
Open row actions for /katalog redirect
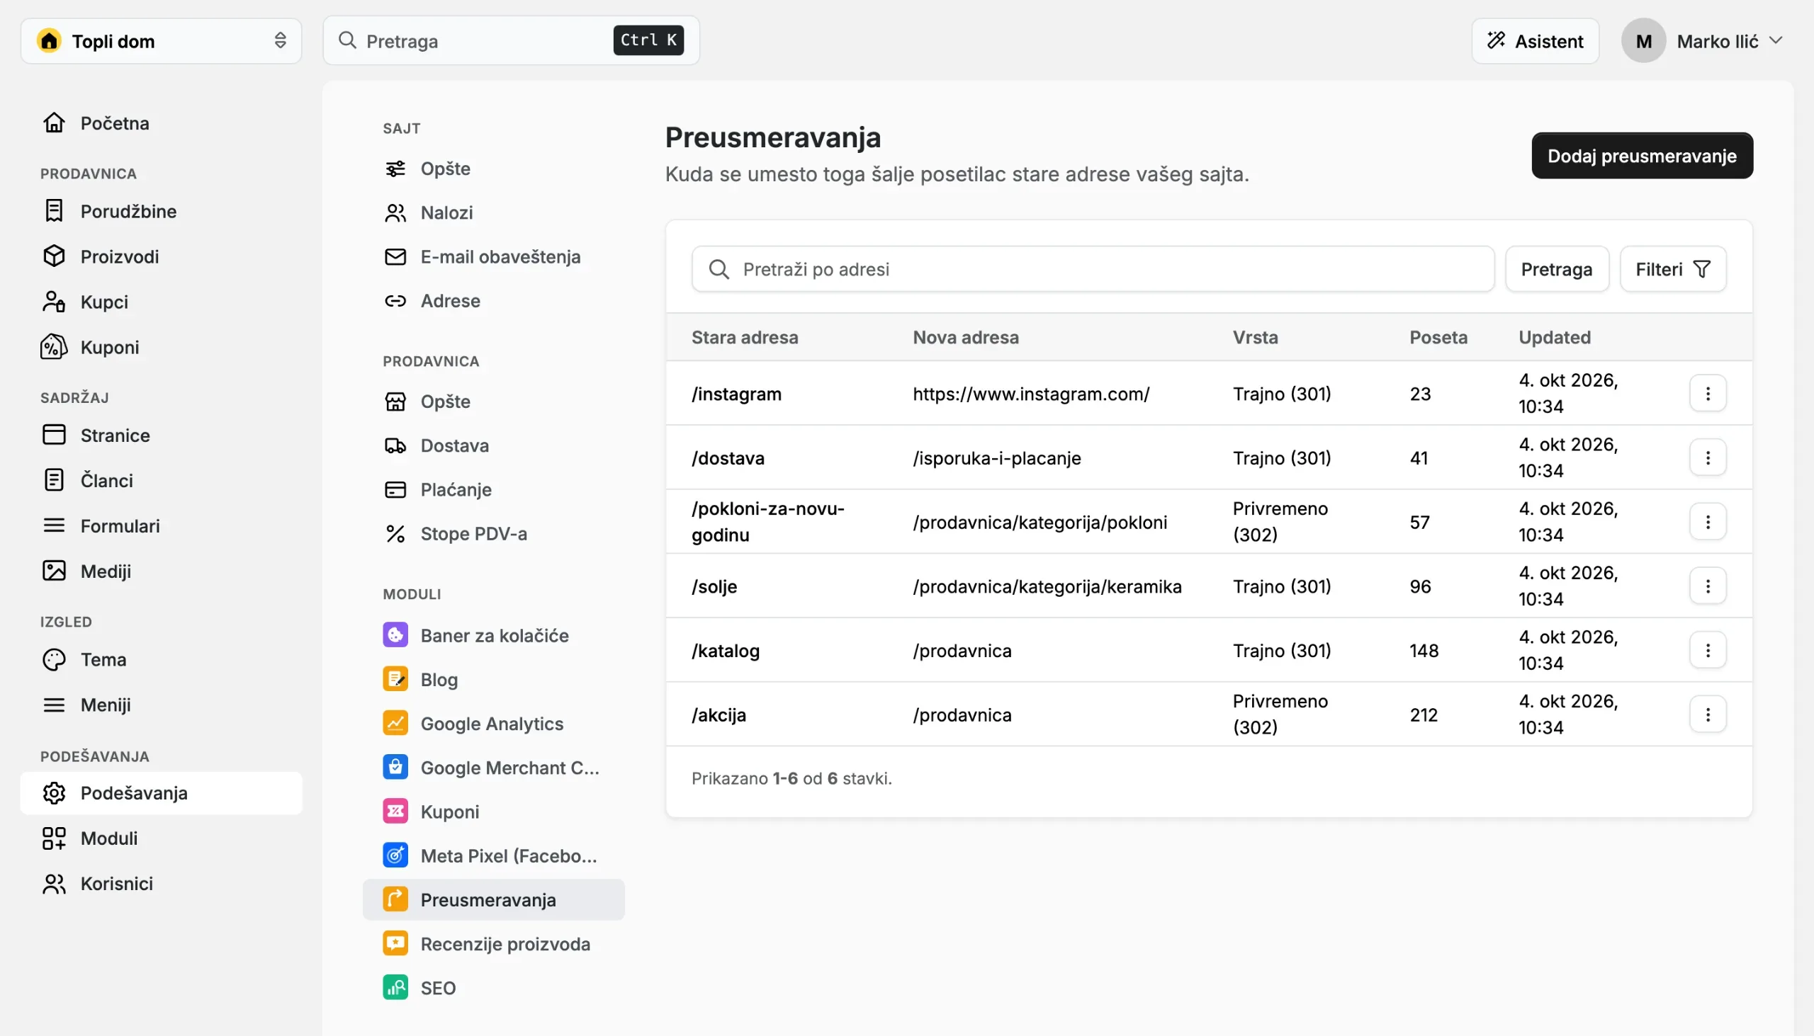(x=1707, y=649)
